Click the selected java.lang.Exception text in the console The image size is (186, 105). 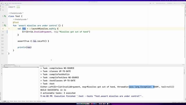click(x=142, y=87)
